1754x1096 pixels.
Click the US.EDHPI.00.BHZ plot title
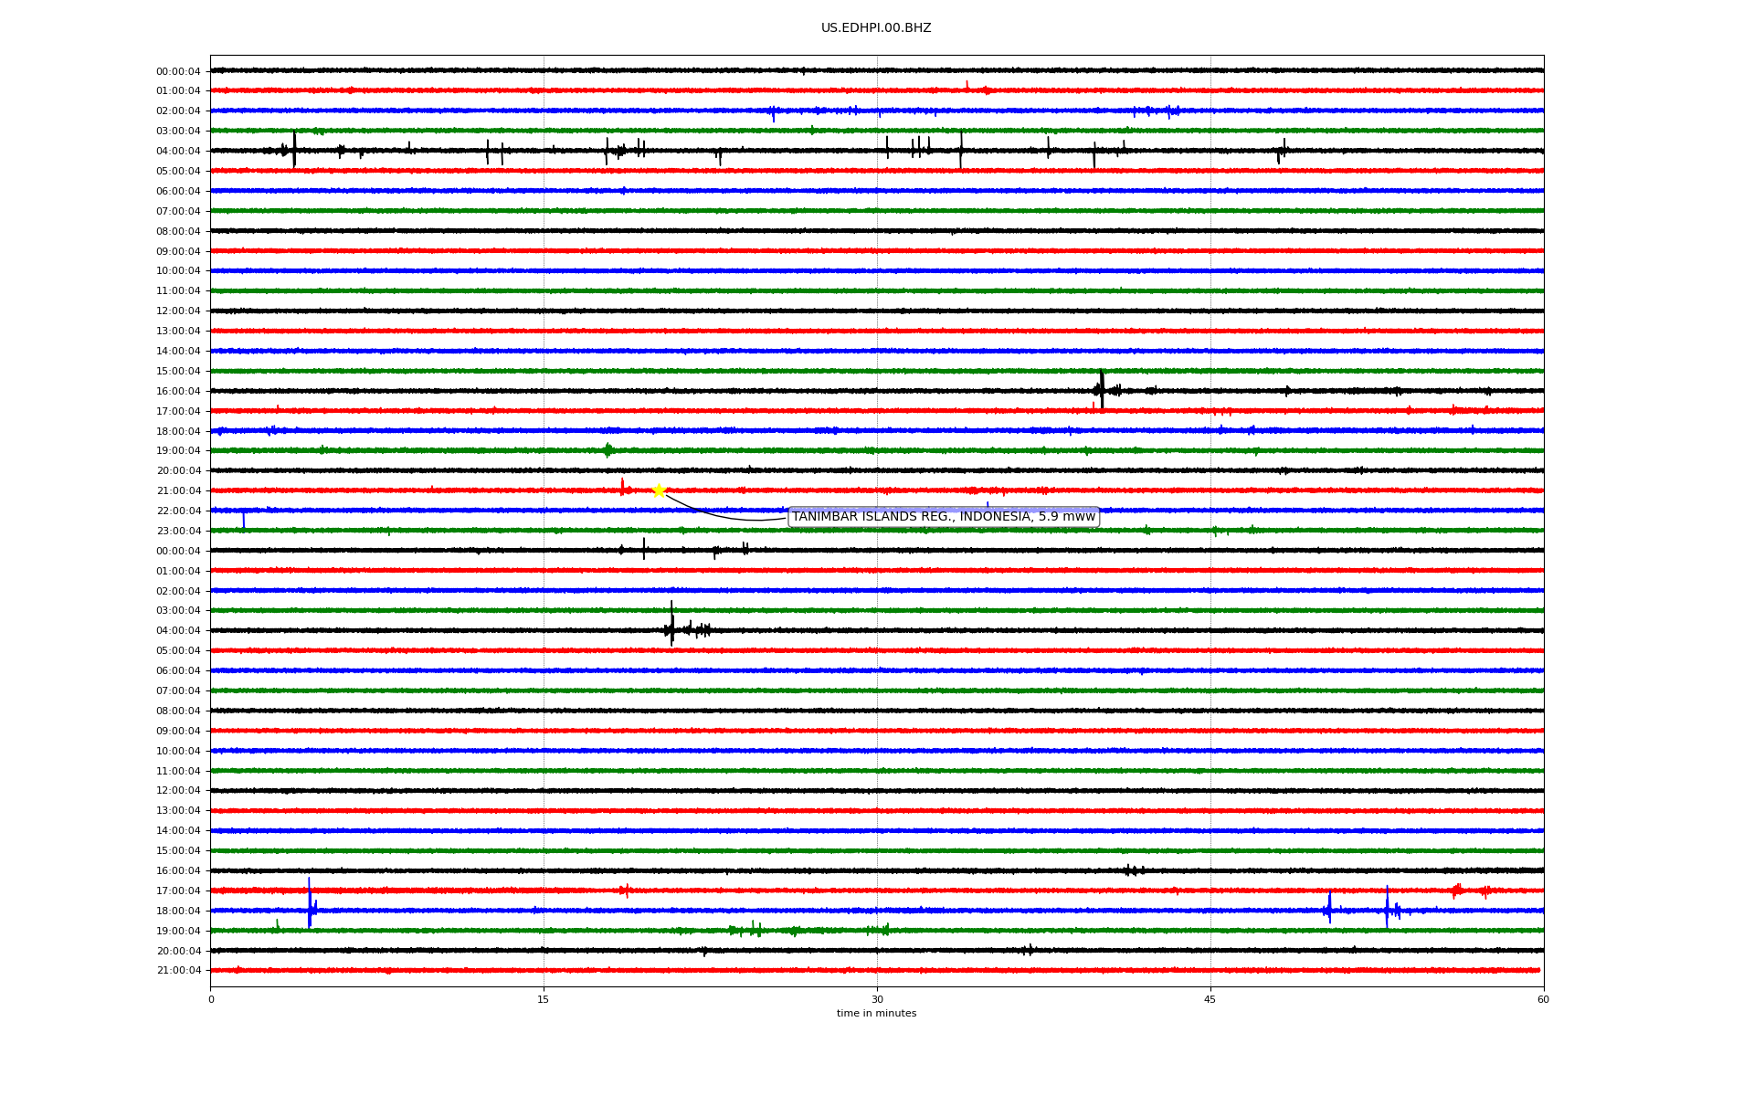pyautogui.click(x=875, y=28)
